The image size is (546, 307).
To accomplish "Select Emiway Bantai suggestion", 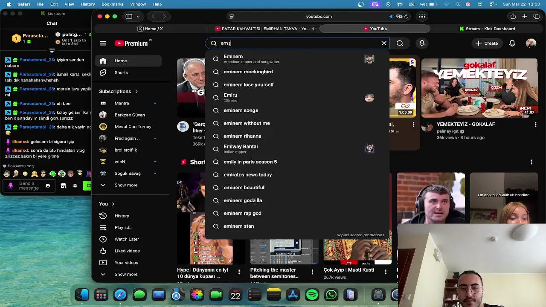I will [297, 149].
